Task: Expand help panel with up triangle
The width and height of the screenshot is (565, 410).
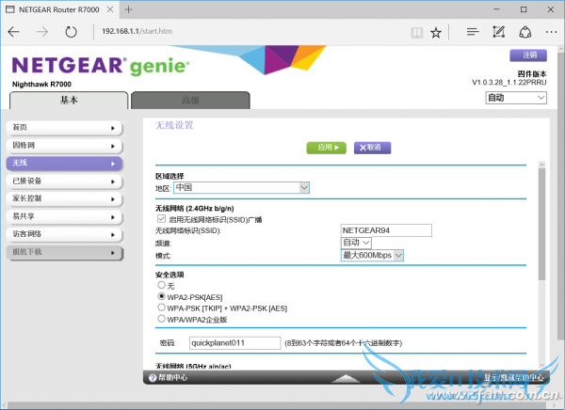Action: (x=346, y=378)
